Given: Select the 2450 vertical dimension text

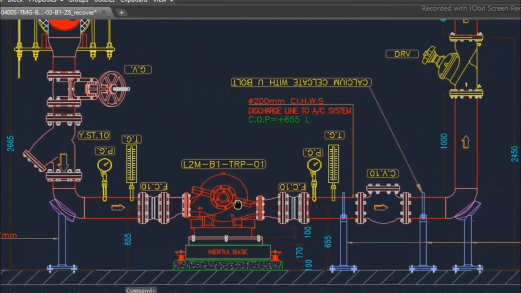Looking at the screenshot, I should pyautogui.click(x=514, y=154).
